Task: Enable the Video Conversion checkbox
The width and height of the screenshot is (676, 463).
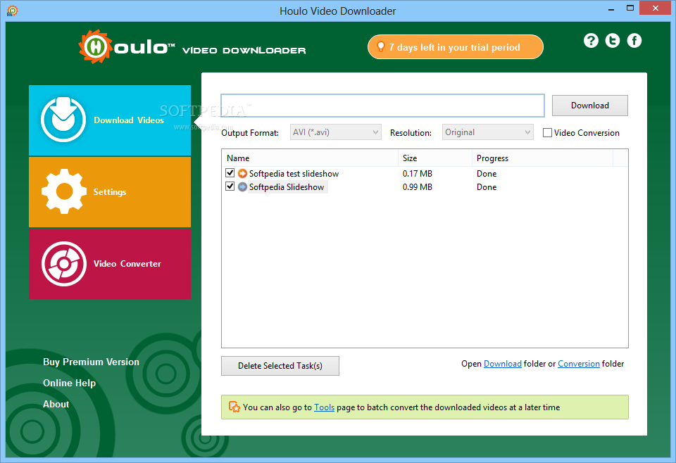Action: point(548,133)
